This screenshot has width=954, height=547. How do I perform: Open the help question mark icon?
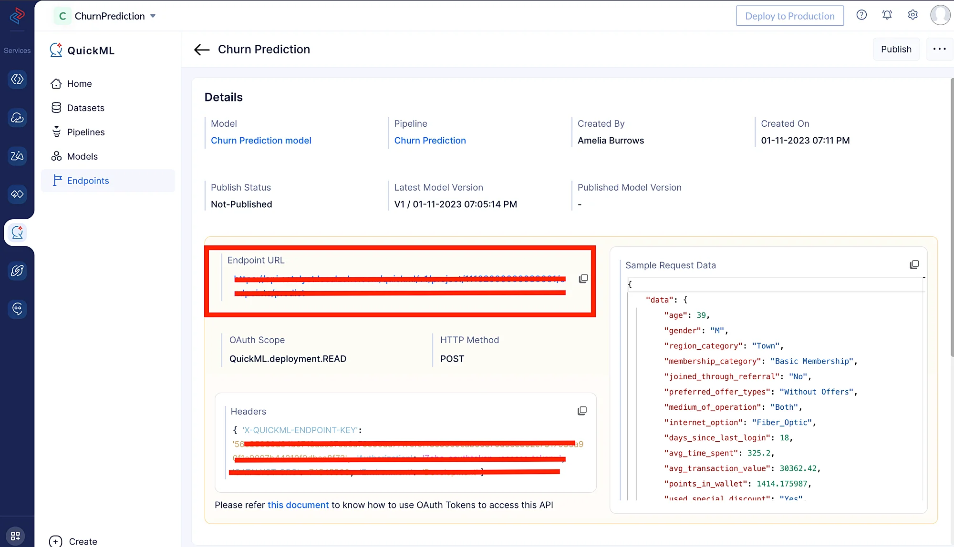861,15
